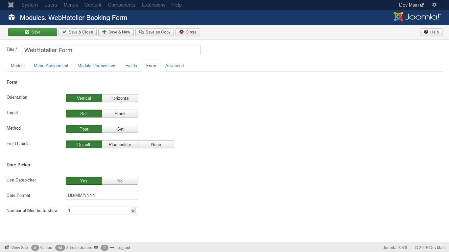Click the Close toolbar button
This screenshot has width=449, height=252.
point(188,32)
